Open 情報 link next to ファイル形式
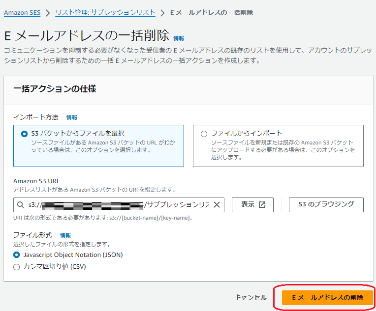 point(65,235)
